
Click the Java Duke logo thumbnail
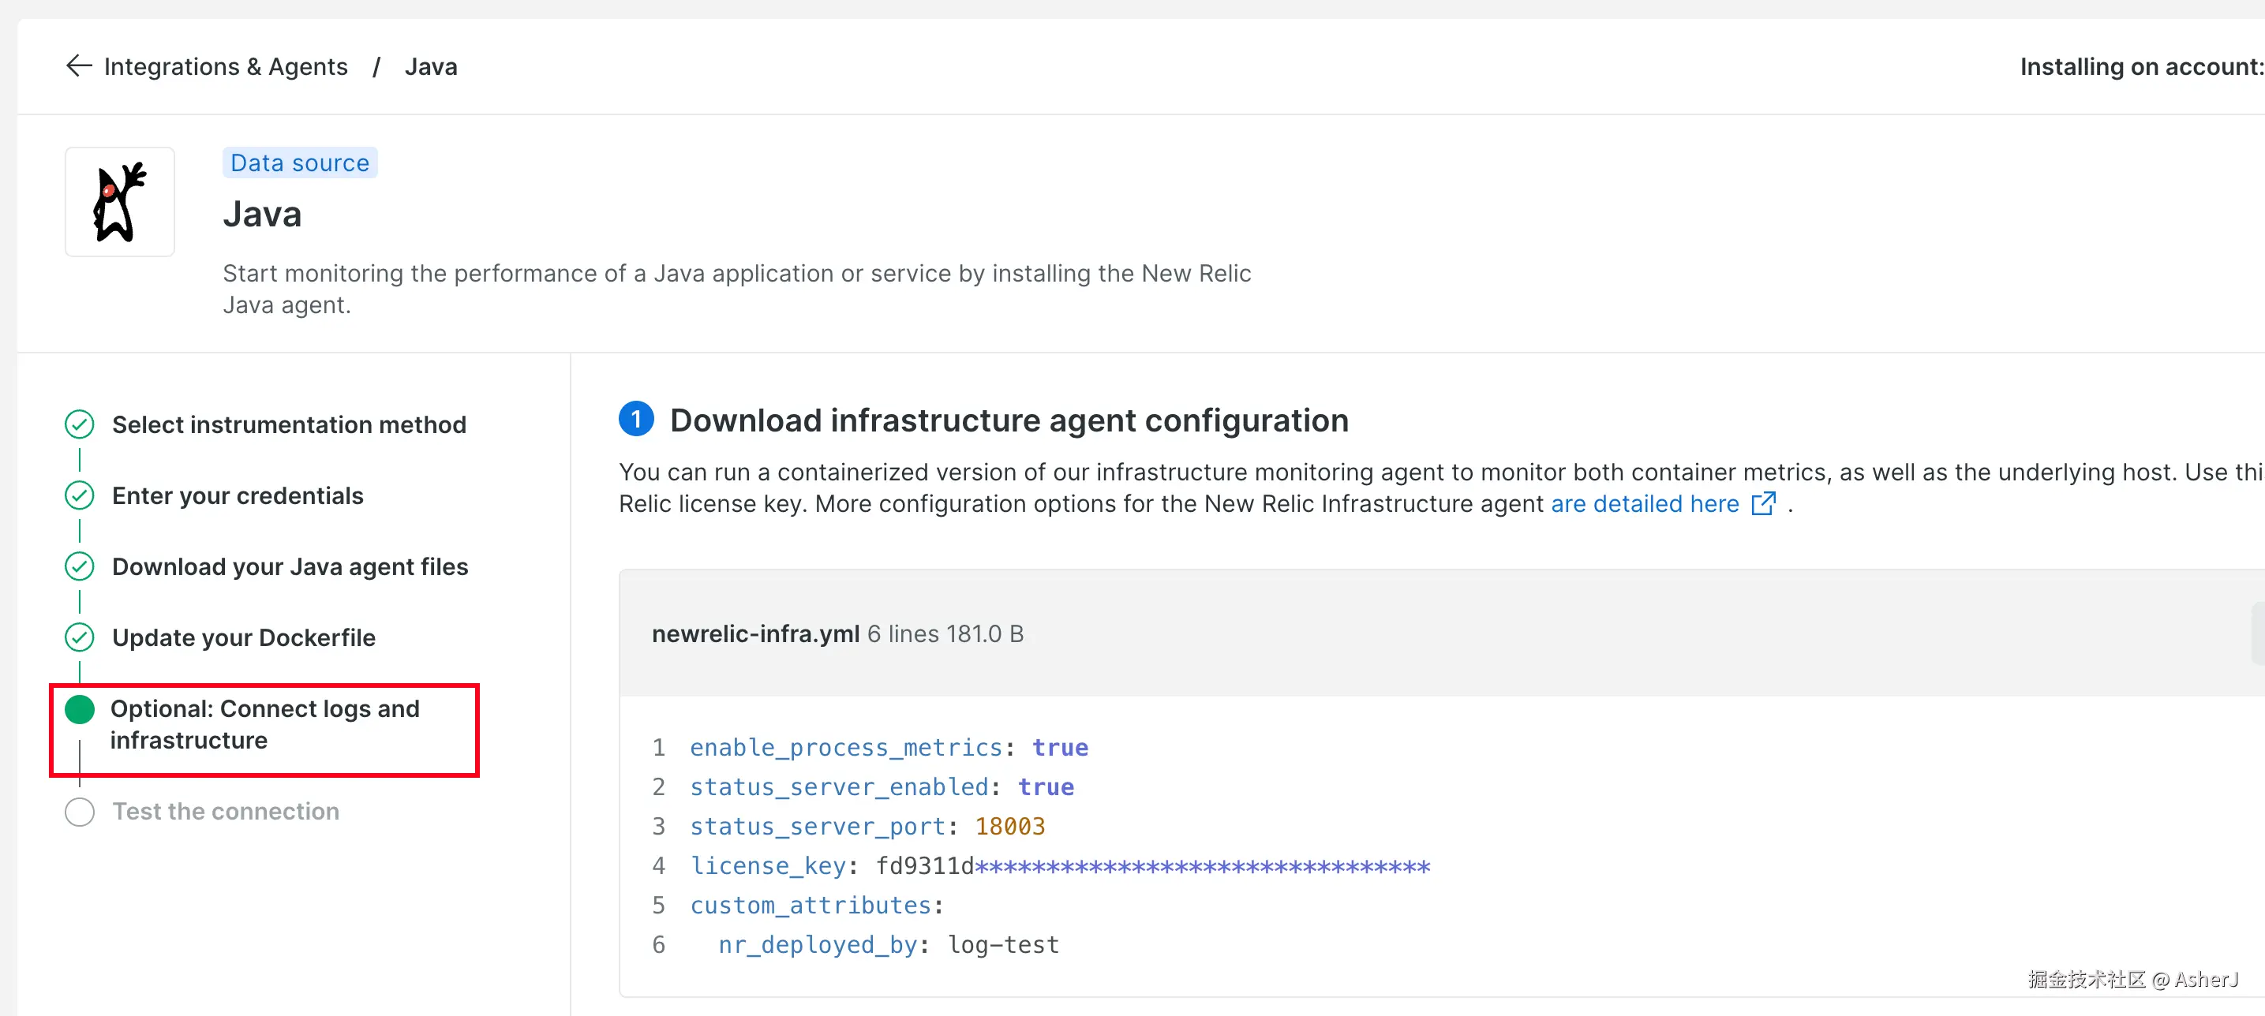[120, 202]
